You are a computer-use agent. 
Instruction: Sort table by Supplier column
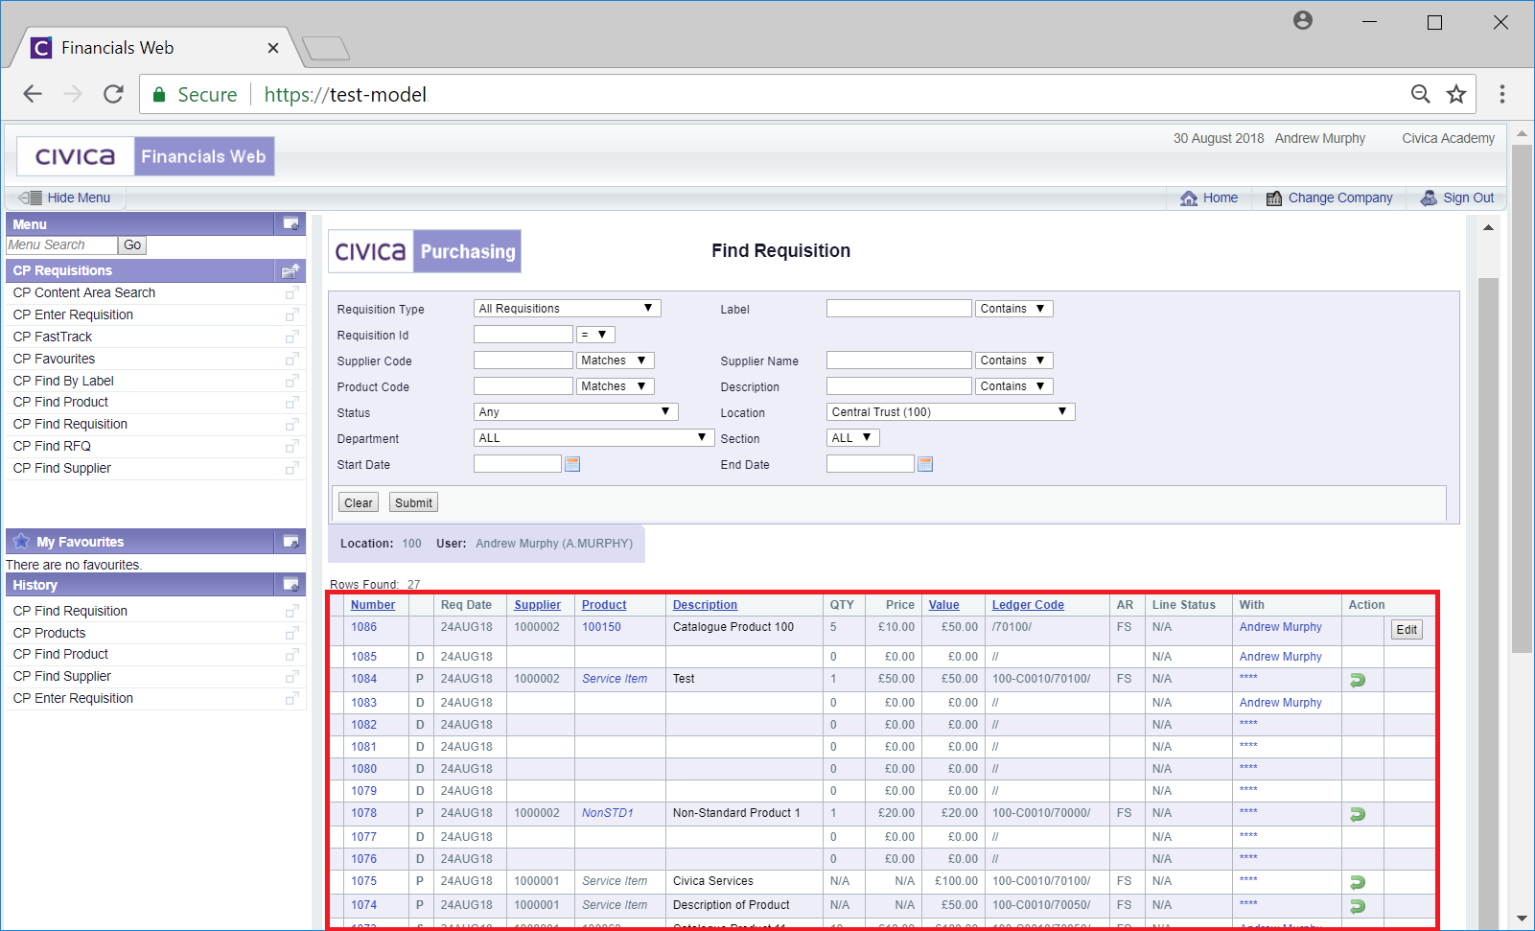click(x=538, y=605)
